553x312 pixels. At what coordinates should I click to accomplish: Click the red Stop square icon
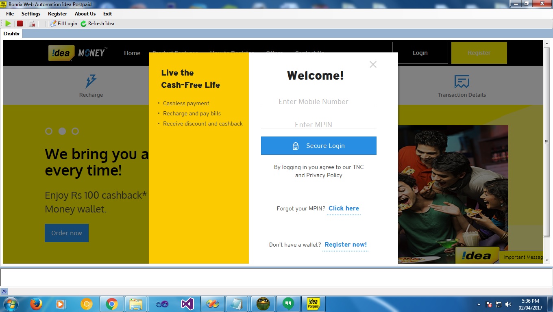click(x=20, y=24)
